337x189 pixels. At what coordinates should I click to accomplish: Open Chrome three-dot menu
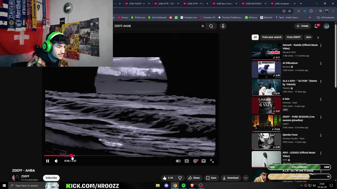pos(333,11)
